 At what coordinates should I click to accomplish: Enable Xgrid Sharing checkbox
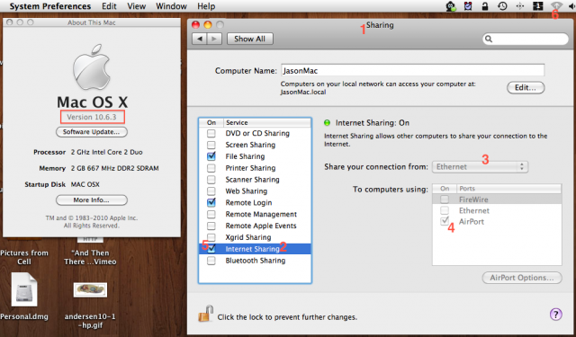pos(211,237)
